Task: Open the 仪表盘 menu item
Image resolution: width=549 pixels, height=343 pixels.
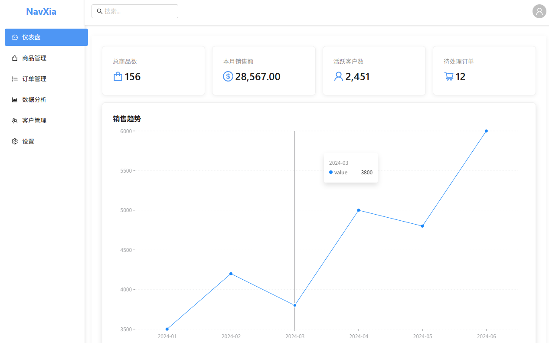Action: coord(46,37)
